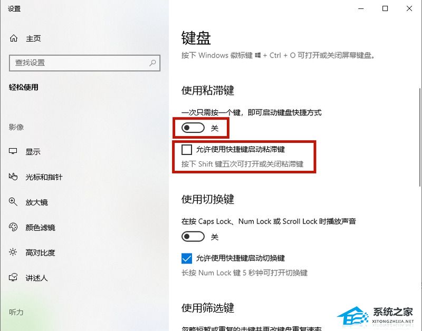The width and height of the screenshot is (422, 331).
Task: Maximize the 设置 window
Action: tap(385, 8)
